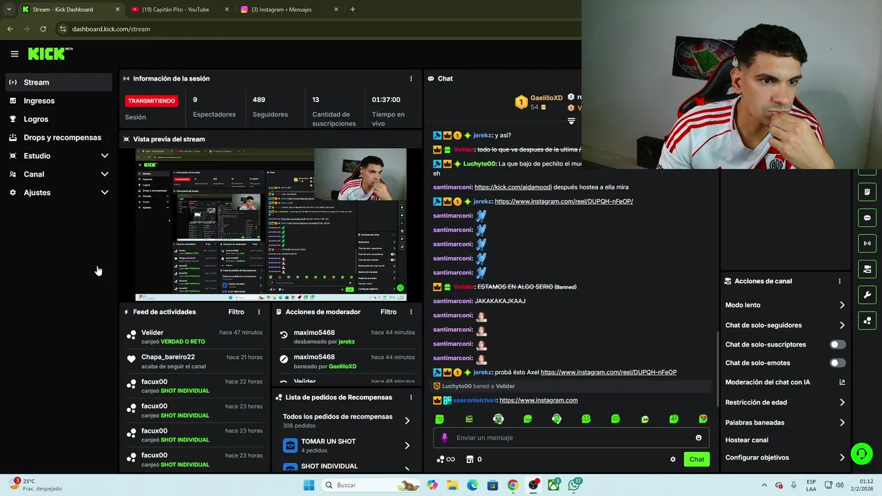
Task: Click the wrench tools widget icon
Action: [x=867, y=295]
